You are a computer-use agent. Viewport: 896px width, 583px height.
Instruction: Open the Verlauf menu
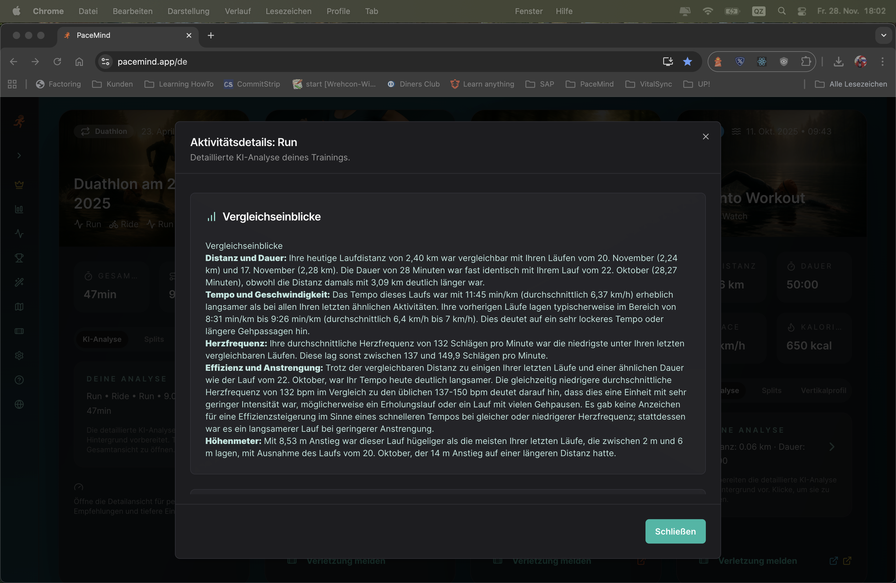click(237, 11)
